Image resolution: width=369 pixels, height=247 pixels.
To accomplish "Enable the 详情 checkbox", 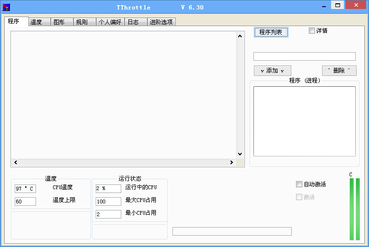I will 312,31.
